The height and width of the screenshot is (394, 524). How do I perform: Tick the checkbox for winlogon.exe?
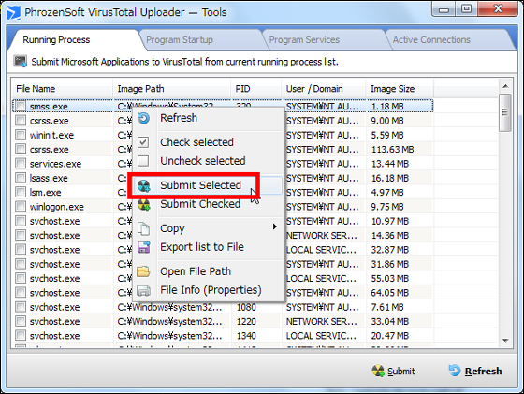(21, 207)
